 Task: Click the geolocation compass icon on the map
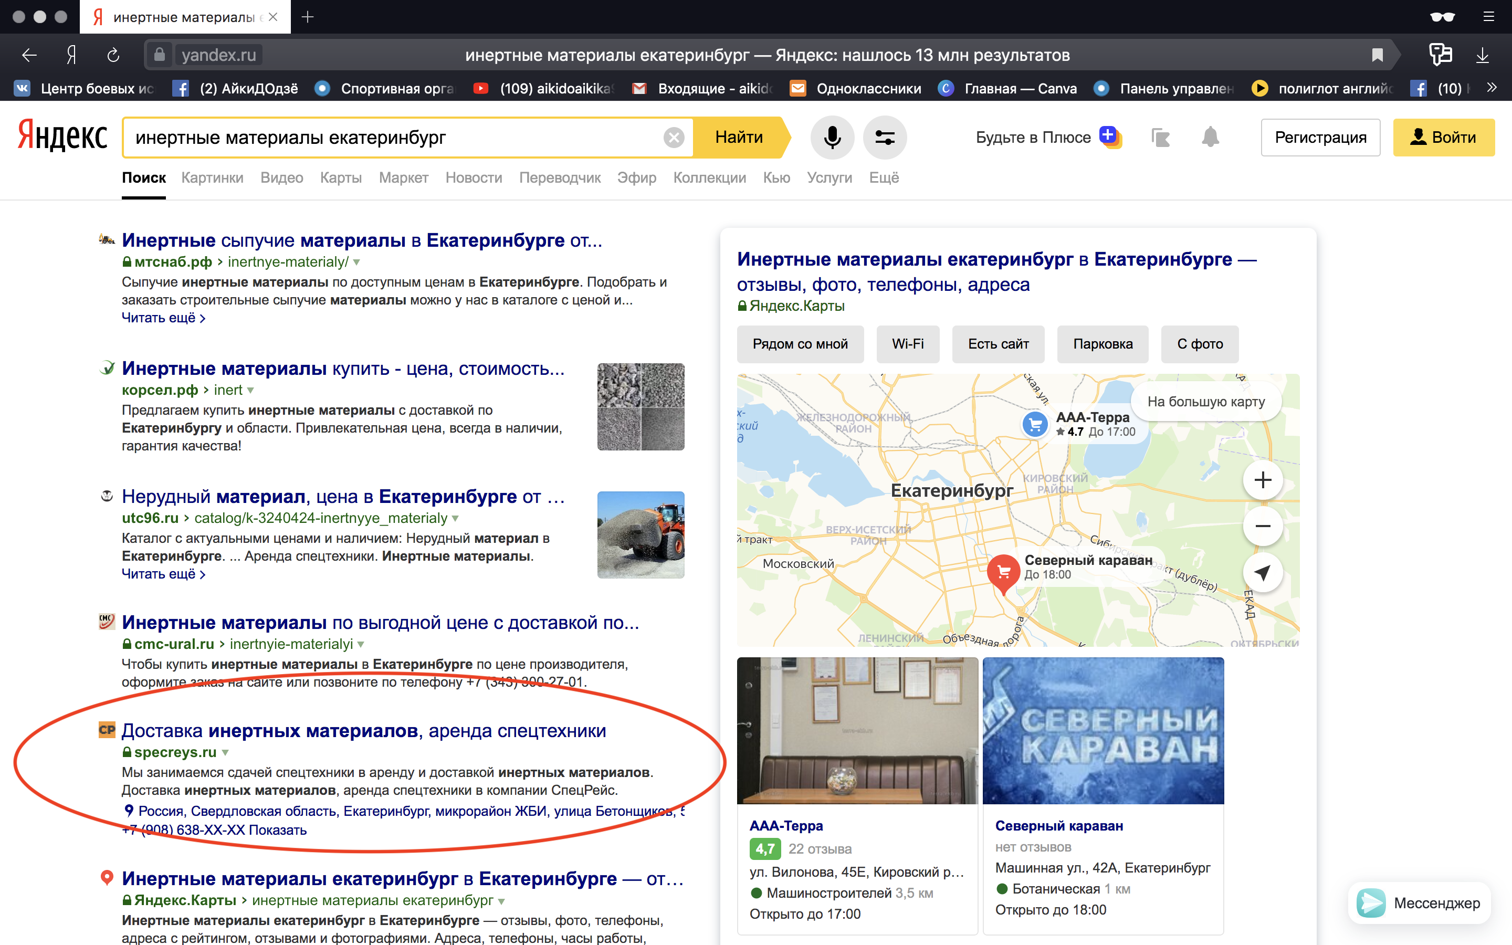point(1263,572)
